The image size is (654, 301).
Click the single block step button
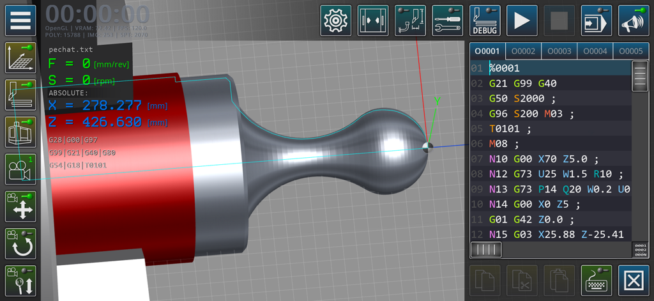tap(597, 20)
